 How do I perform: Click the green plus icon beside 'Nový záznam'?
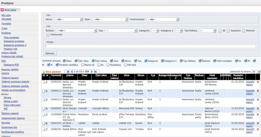coord(43,72)
